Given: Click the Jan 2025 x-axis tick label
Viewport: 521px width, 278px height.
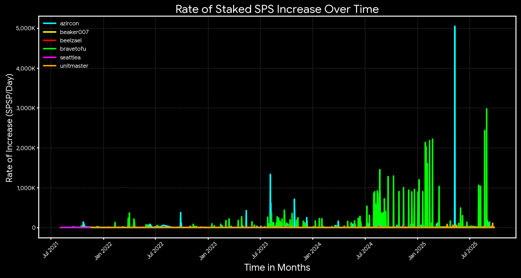Looking at the screenshot, I should pyautogui.click(x=418, y=251).
